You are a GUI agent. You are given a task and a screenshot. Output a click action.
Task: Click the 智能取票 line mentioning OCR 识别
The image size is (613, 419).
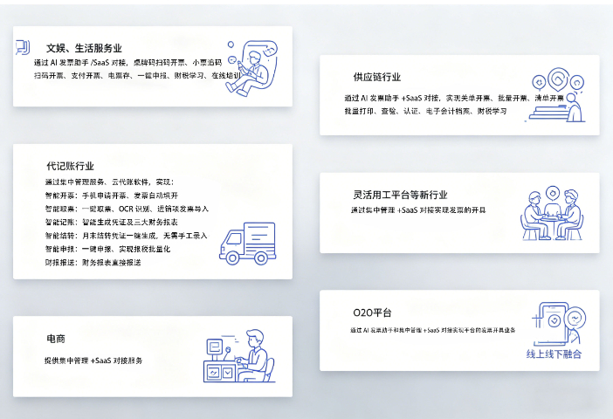(x=127, y=209)
